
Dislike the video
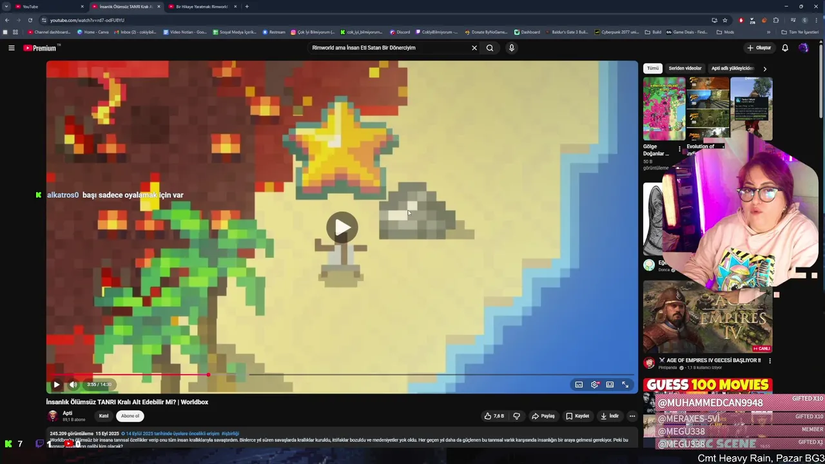(516, 416)
